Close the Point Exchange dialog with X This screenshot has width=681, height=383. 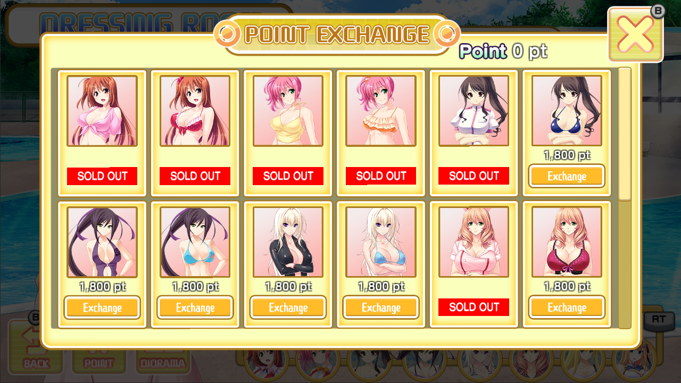tap(635, 35)
